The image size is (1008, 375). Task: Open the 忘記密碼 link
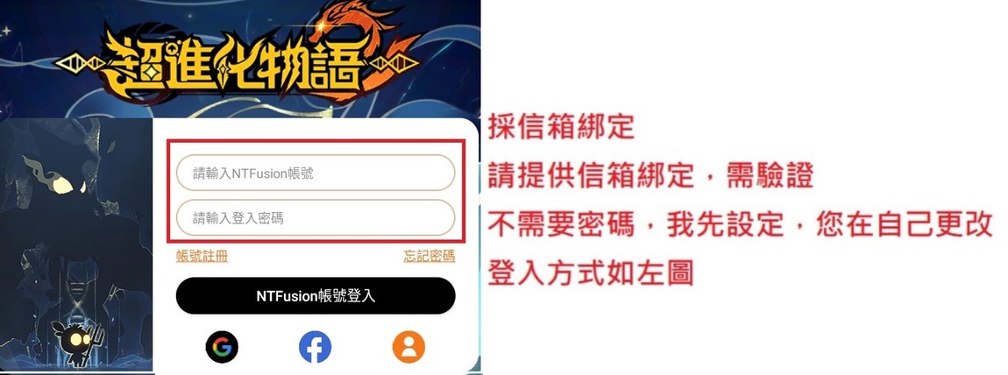429,256
